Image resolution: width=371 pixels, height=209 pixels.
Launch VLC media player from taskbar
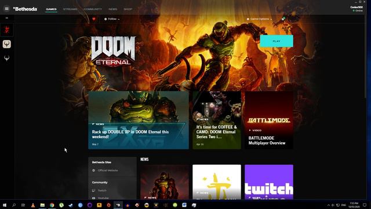[x=33, y=205]
